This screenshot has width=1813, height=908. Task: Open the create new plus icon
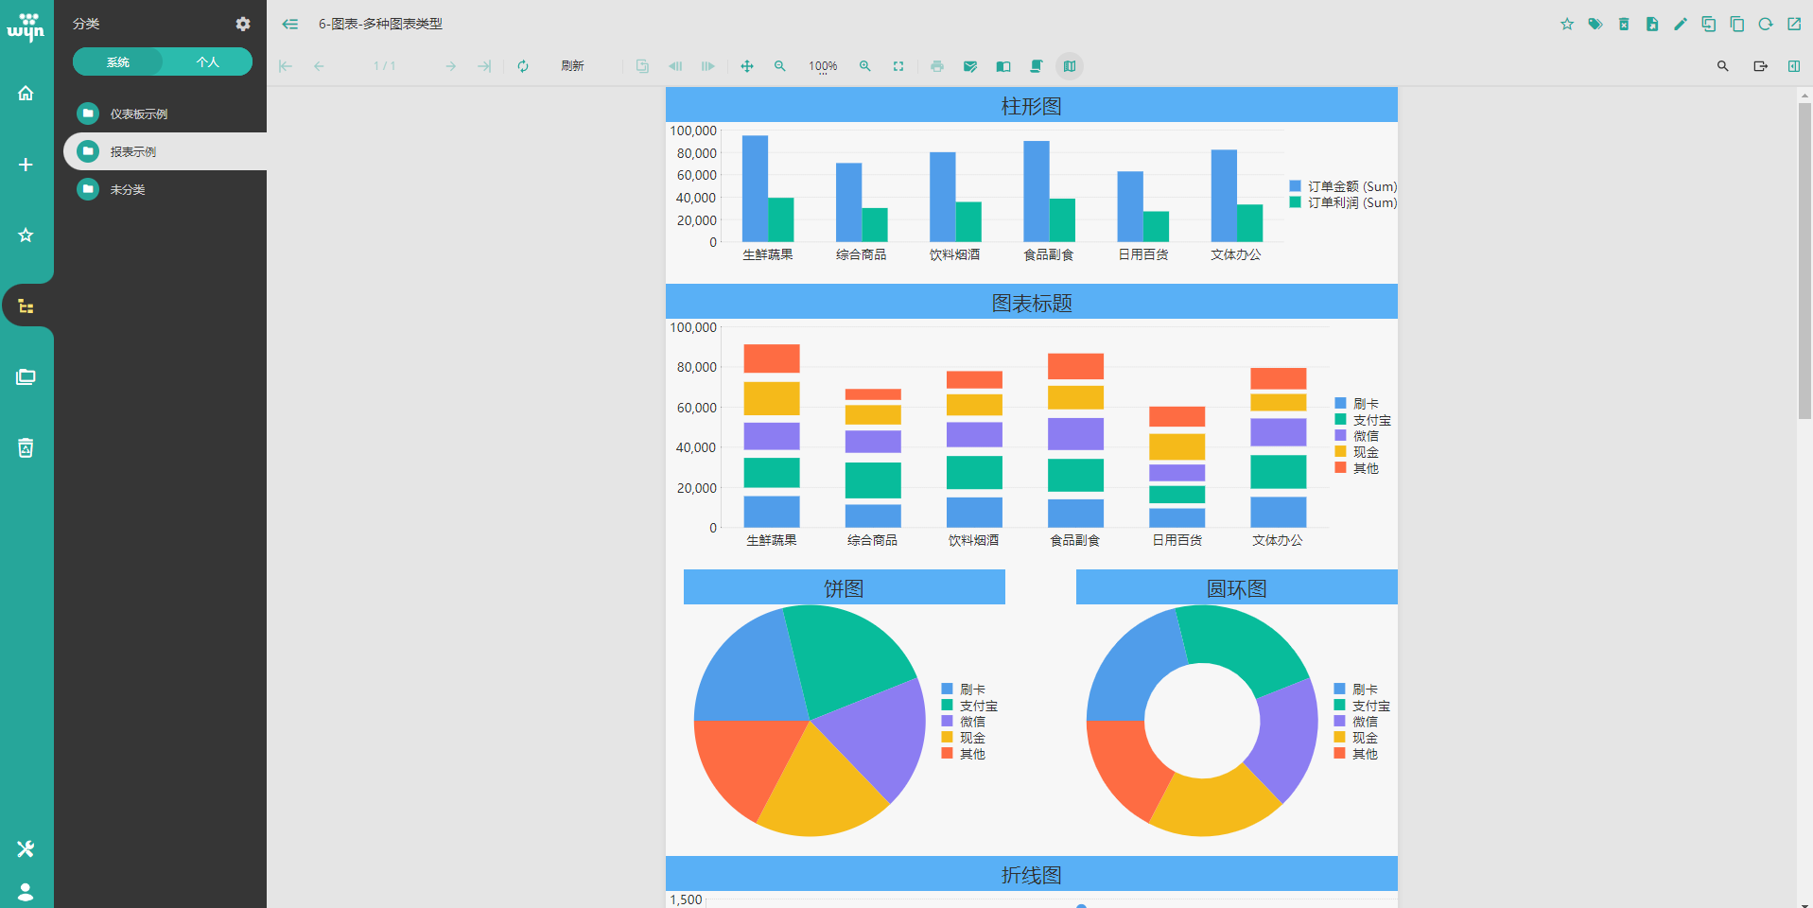point(26,165)
